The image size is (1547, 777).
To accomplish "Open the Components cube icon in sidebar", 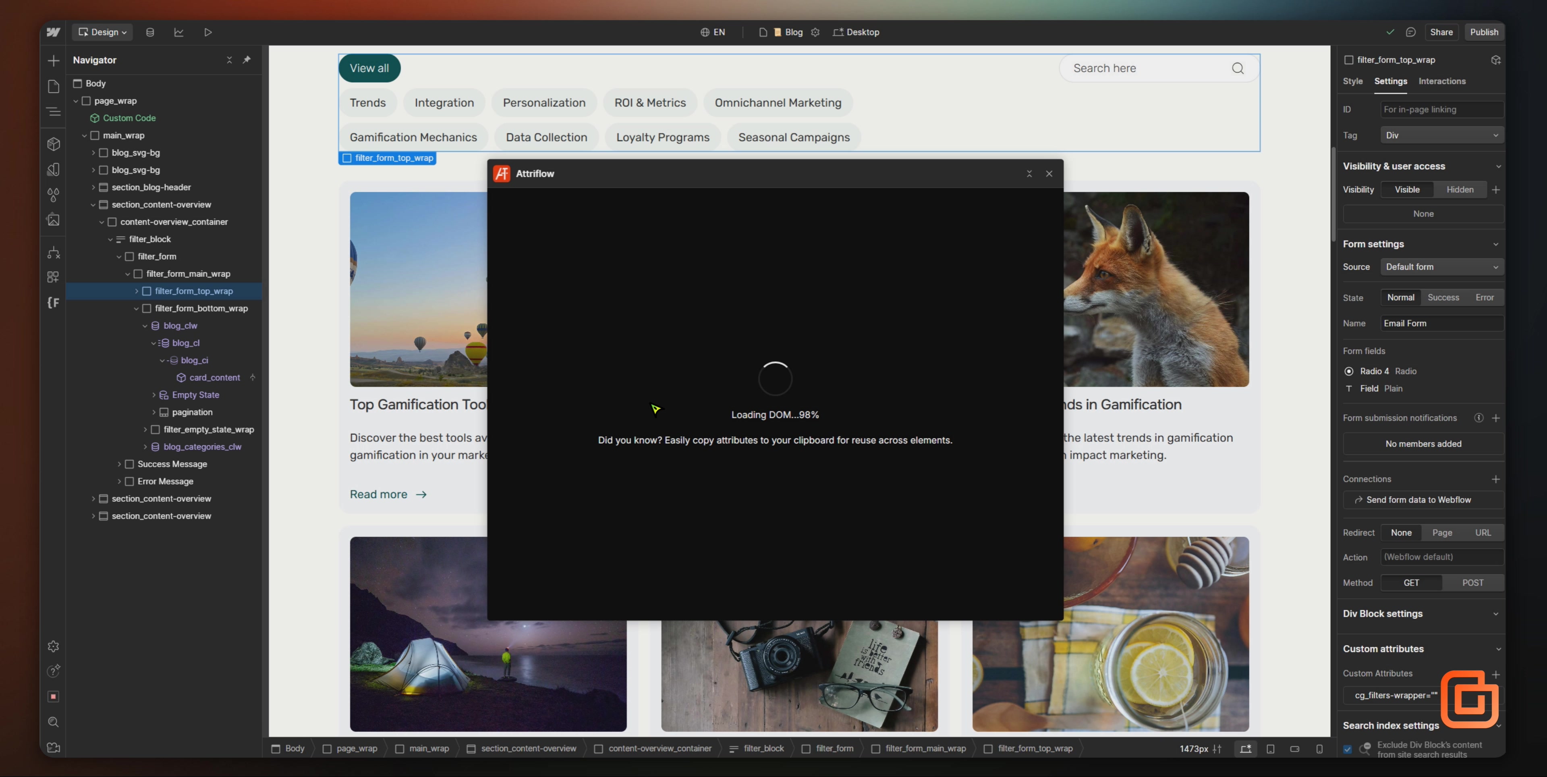I will click(x=54, y=144).
